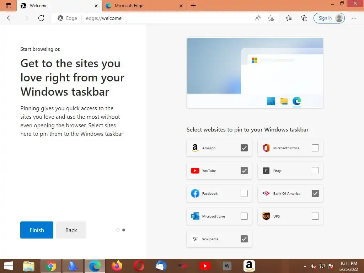
Task: Click the taskbar clock 10:11 PM
Action: tap(349, 266)
